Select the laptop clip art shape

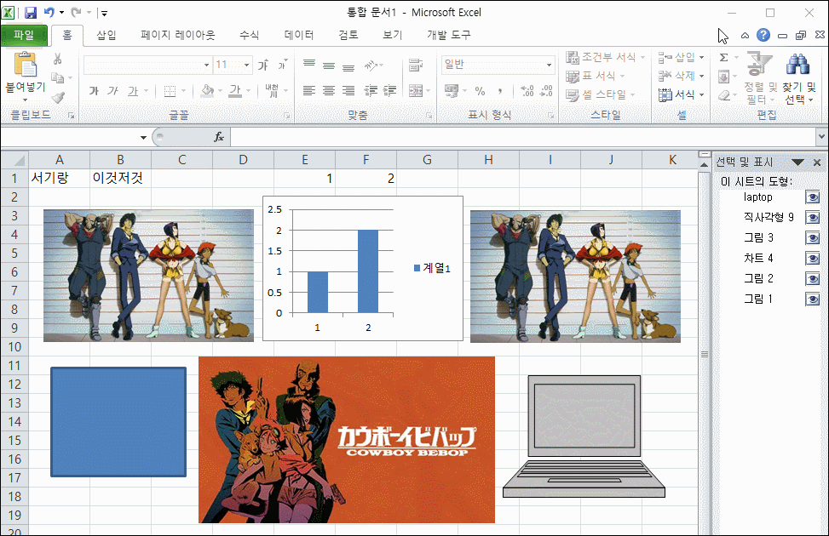click(x=584, y=436)
